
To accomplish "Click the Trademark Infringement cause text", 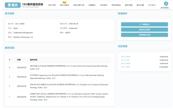I will (x=23, y=33).
